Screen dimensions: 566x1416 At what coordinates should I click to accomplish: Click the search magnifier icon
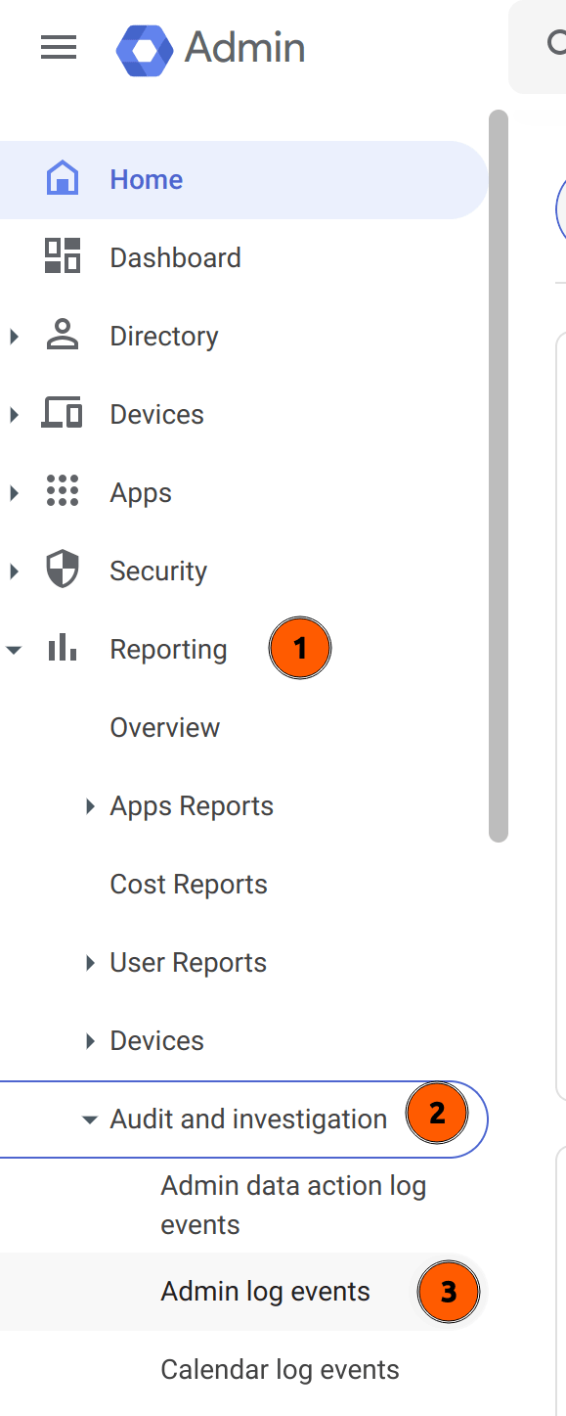[x=555, y=43]
